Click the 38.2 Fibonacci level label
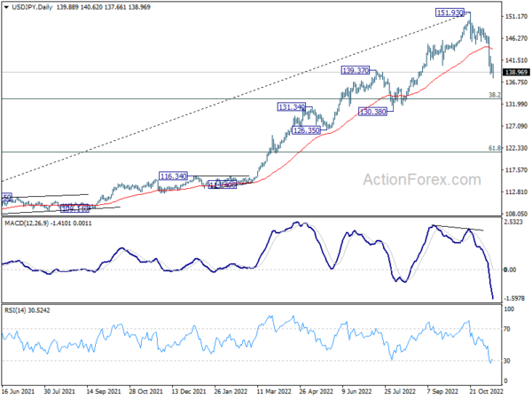Screen dimensions: 532x399 (x=495, y=95)
